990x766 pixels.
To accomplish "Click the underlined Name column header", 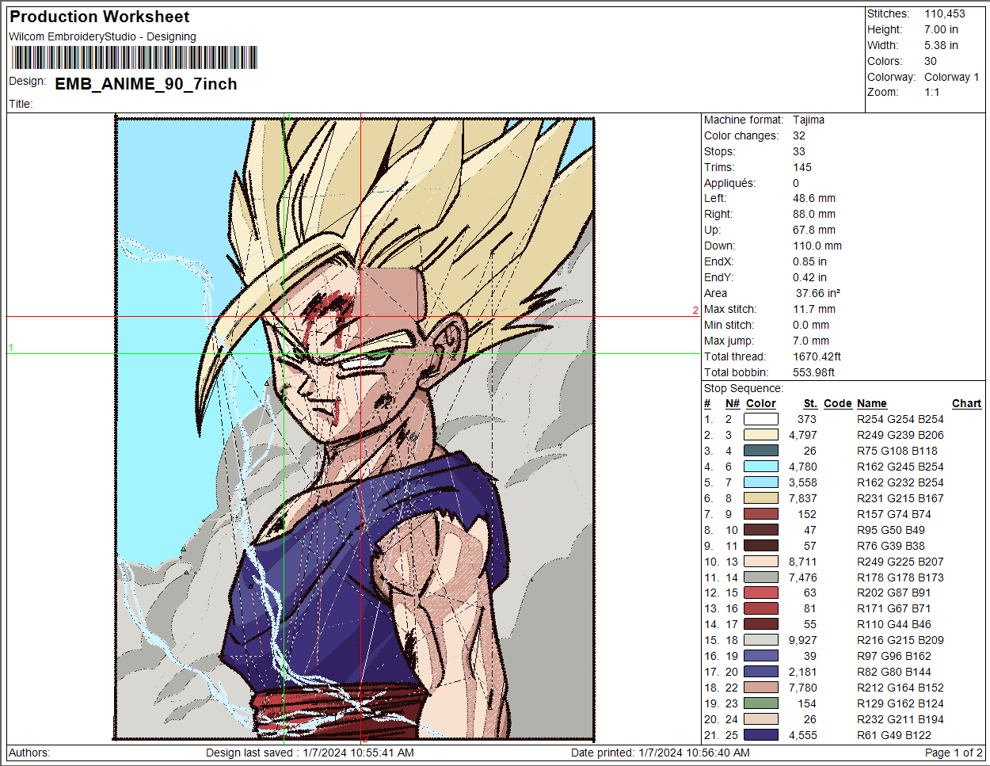I will [x=871, y=403].
